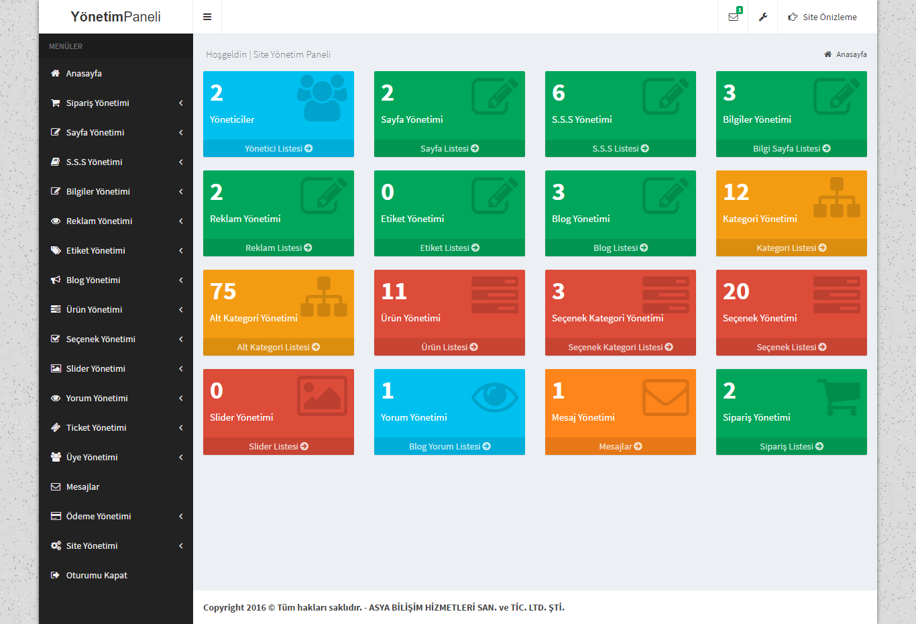Viewport: 916px width, 624px height.
Task: Click the Yorum Yönetimi eye icon
Action: point(494,396)
